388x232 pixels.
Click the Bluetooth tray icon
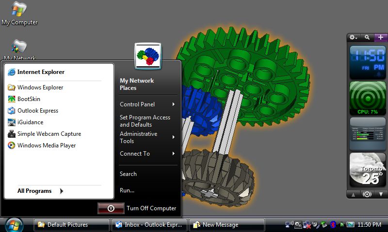tap(333, 225)
